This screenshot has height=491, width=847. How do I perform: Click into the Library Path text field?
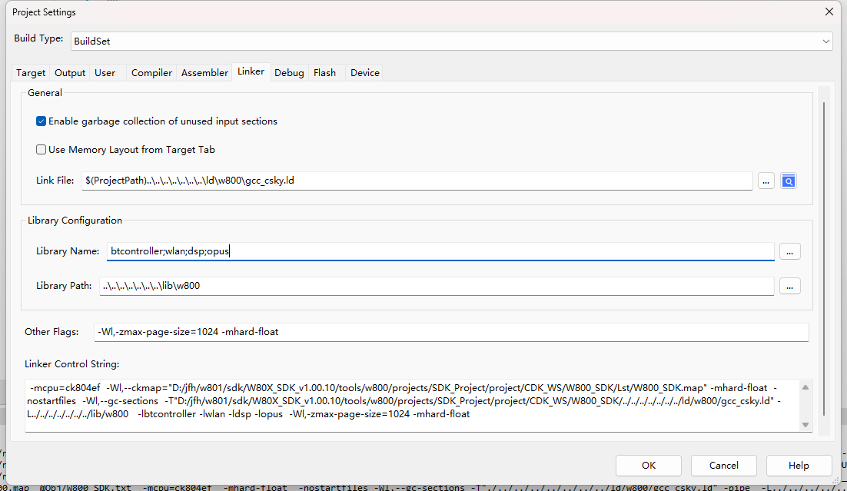(436, 286)
